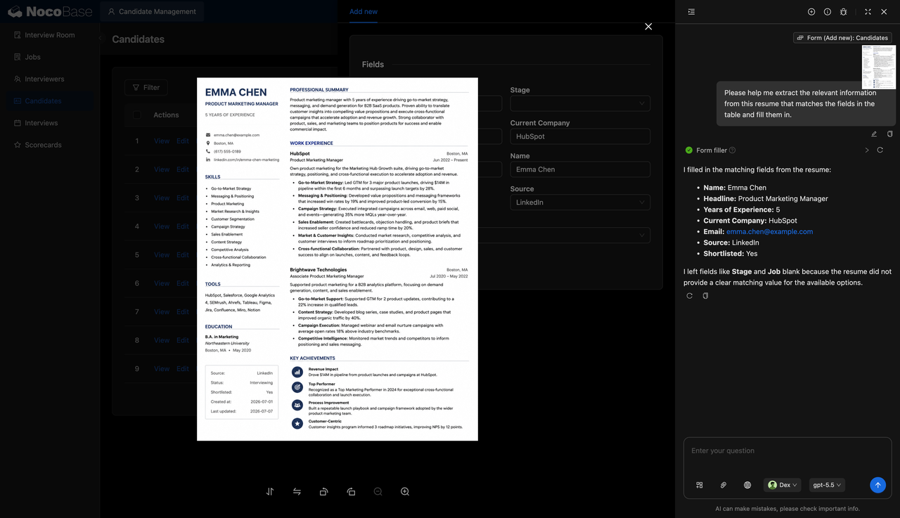Open the Source dropdown showing LinkedIn
900x518 pixels.
point(580,202)
